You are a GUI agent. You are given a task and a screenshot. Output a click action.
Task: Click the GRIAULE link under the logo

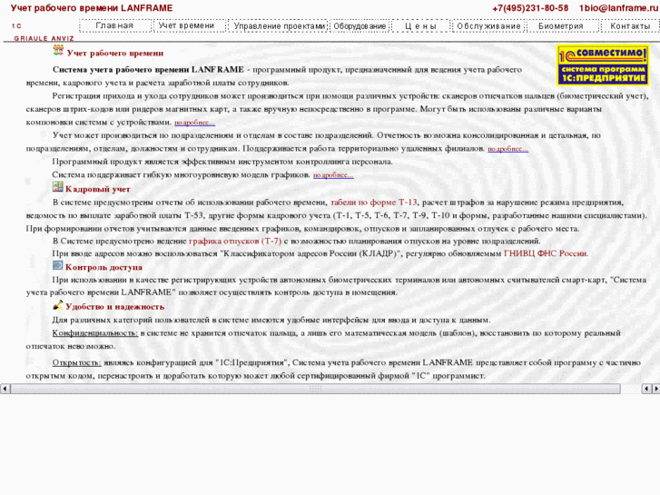pos(31,38)
